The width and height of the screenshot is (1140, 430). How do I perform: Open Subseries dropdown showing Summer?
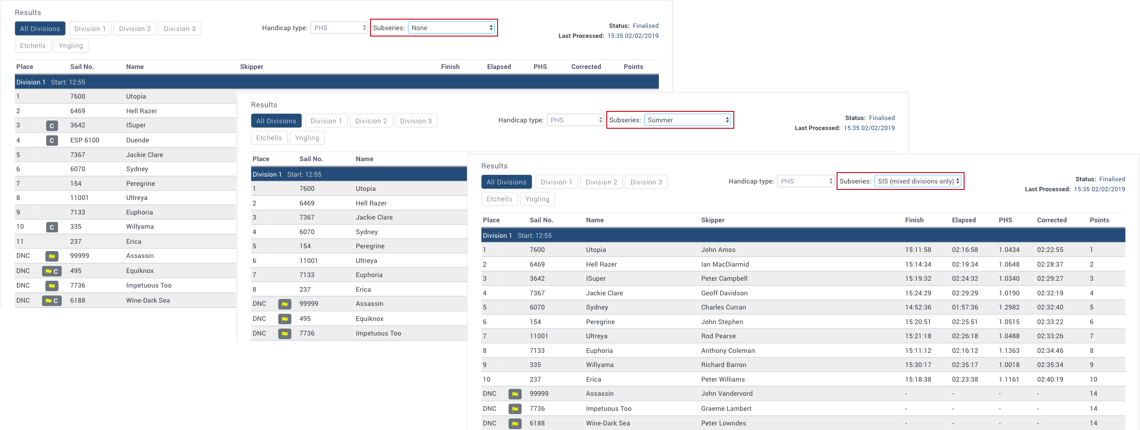point(687,120)
